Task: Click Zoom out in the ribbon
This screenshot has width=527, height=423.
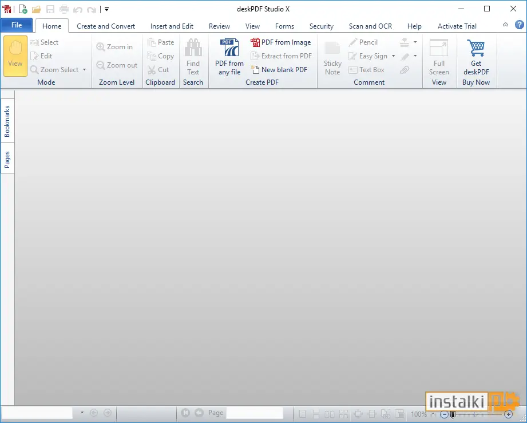Action: pos(117,65)
